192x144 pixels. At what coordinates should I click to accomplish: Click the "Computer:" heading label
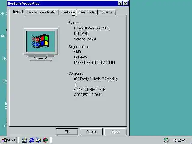coord(76,73)
